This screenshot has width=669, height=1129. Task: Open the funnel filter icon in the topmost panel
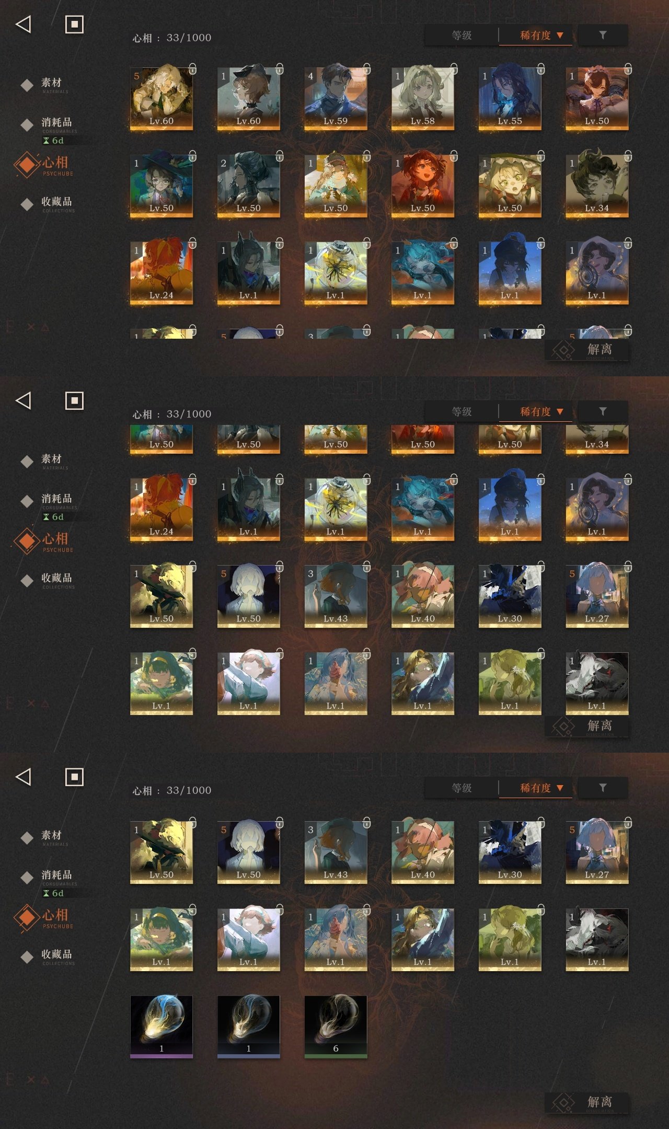pyautogui.click(x=603, y=35)
